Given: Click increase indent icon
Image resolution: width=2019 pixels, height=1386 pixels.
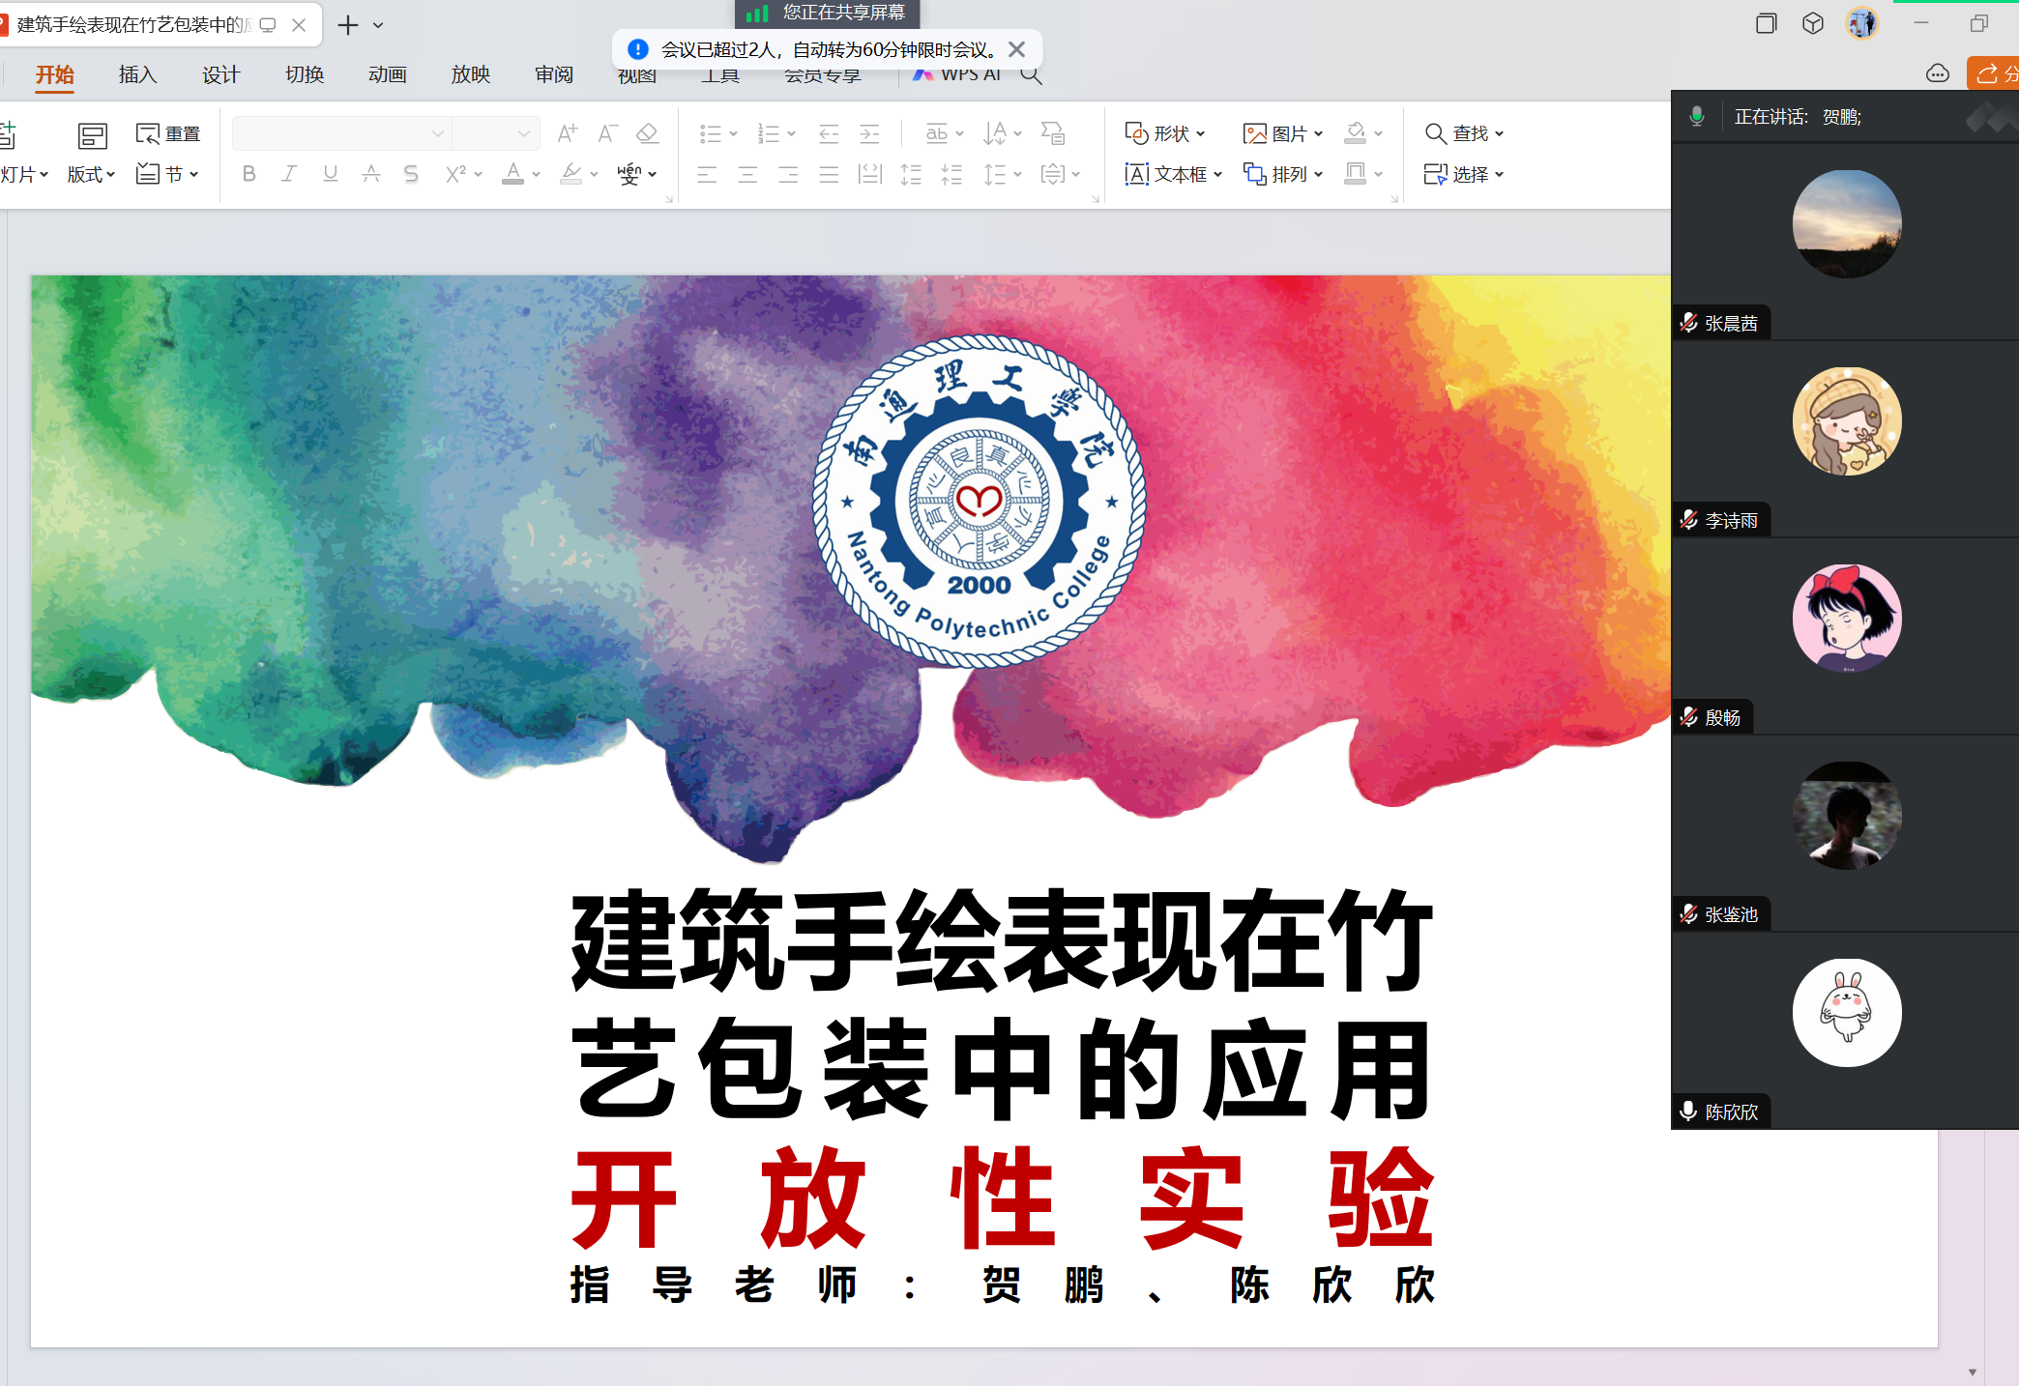Looking at the screenshot, I should coord(869,133).
